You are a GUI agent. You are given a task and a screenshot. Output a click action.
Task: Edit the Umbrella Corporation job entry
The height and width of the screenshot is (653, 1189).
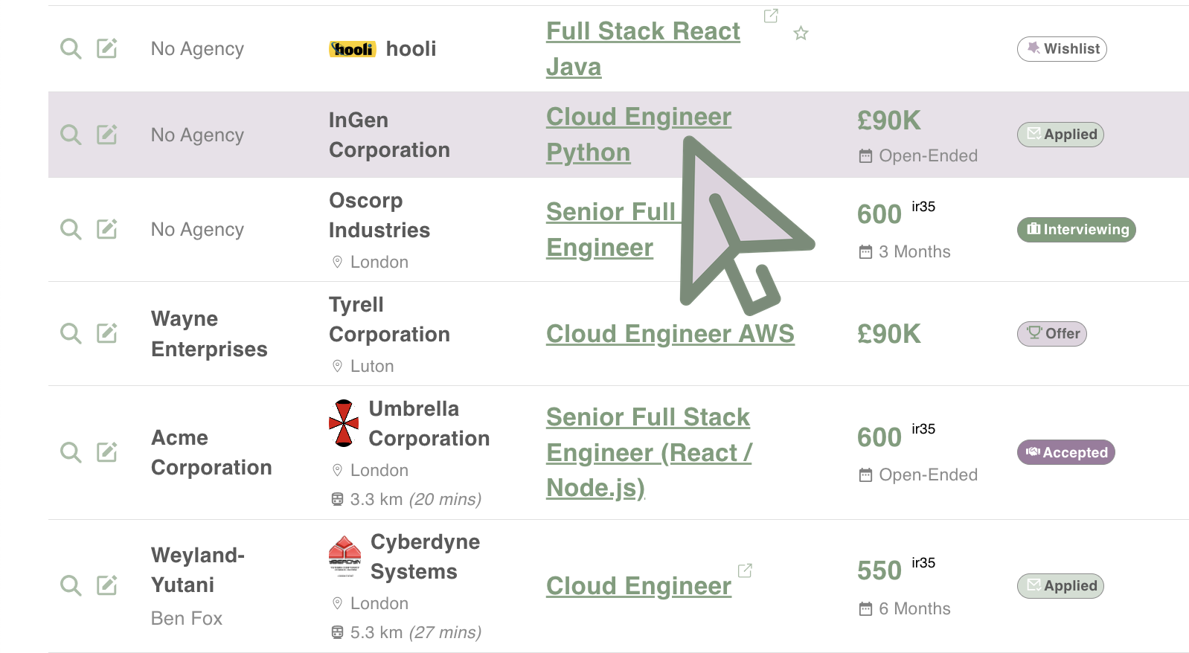tap(107, 452)
